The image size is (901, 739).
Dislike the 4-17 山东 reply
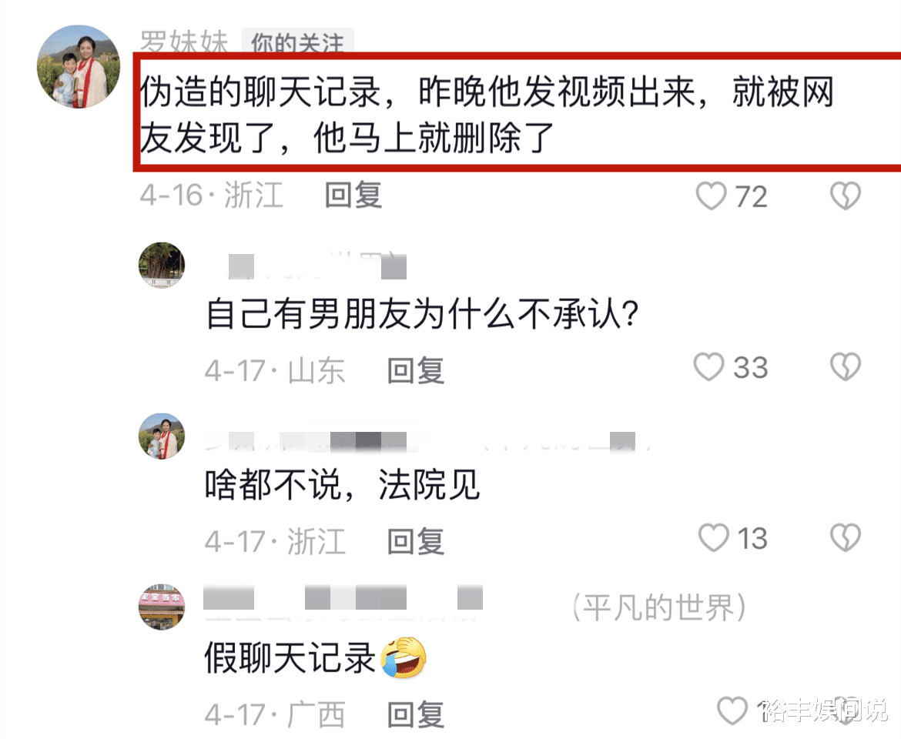(x=846, y=366)
